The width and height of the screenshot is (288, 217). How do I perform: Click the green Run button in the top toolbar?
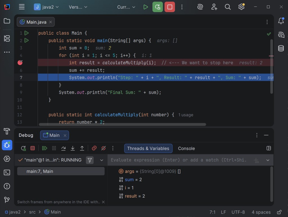(145, 7)
